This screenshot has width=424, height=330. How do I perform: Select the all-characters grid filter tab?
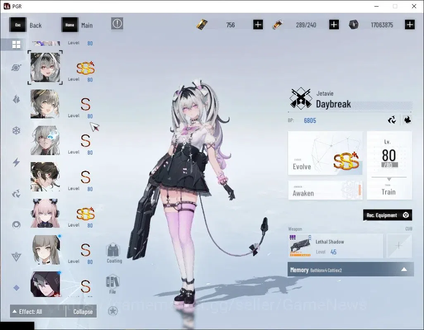click(16, 45)
